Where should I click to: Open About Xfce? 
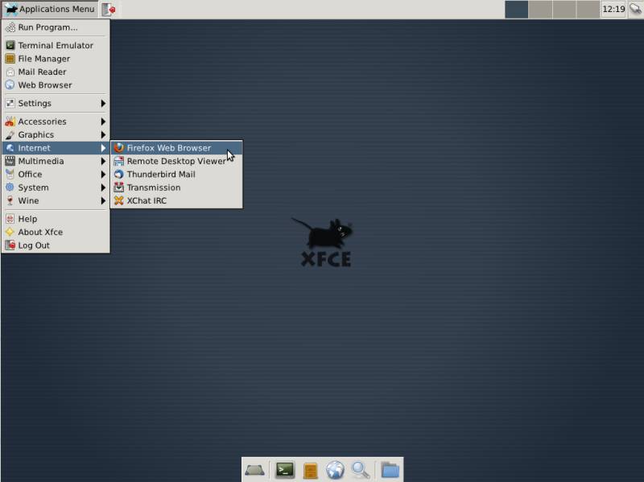pos(56,232)
